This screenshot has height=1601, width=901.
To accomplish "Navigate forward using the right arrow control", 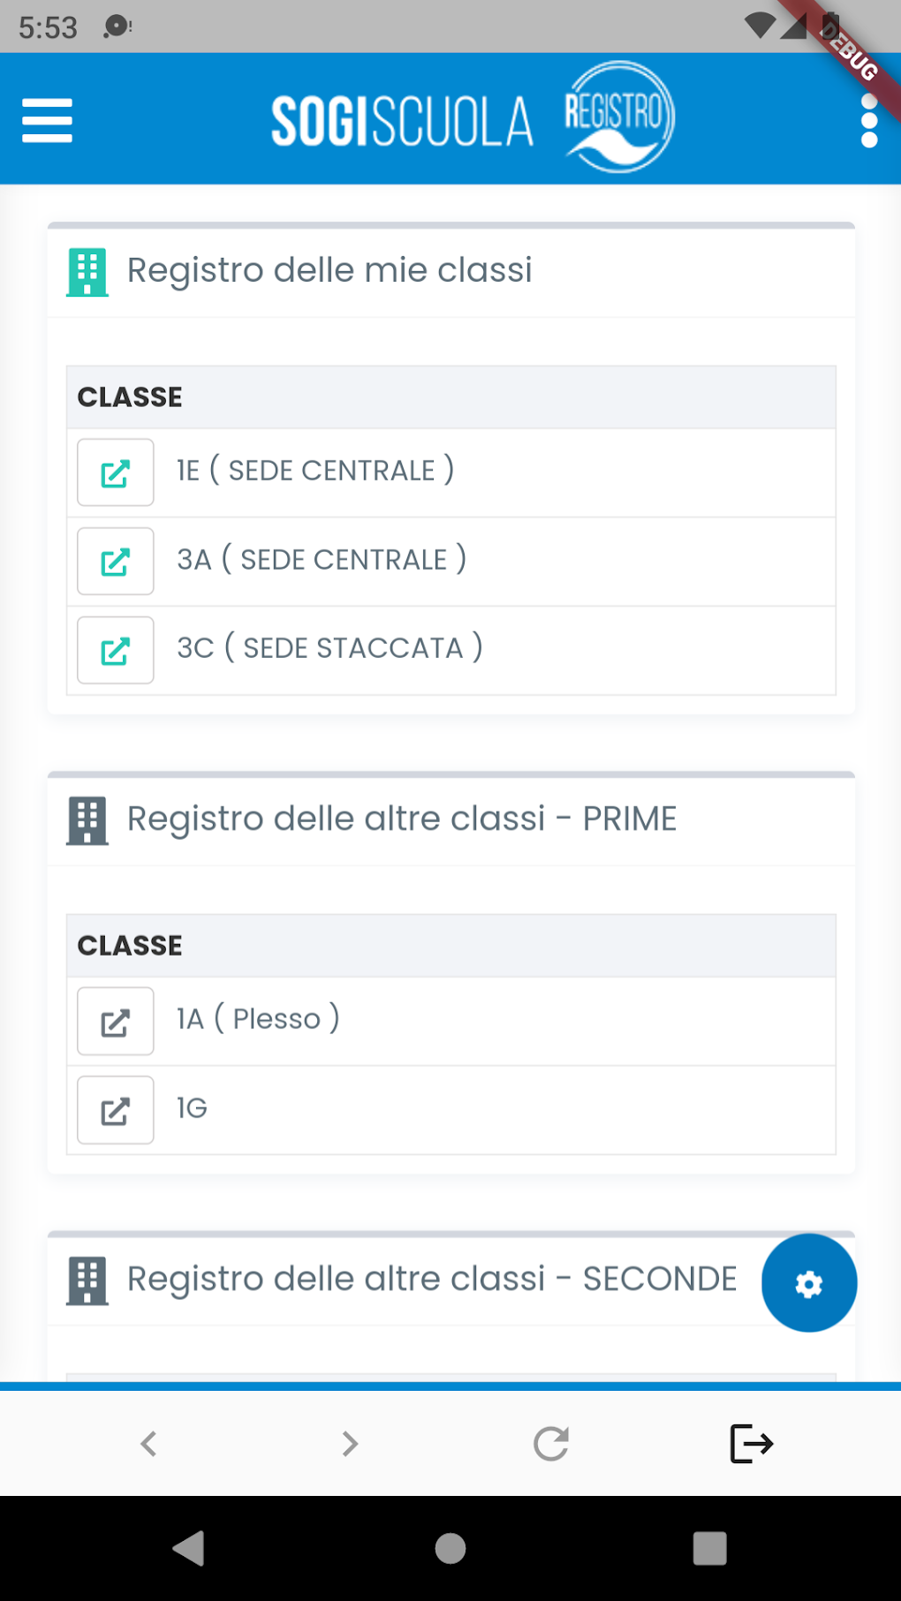I will pyautogui.click(x=349, y=1445).
